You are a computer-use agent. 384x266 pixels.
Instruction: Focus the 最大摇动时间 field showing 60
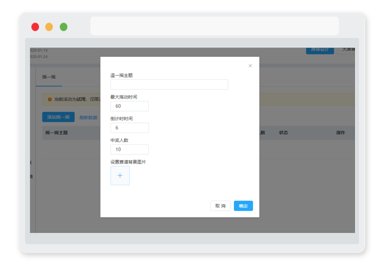coord(129,106)
